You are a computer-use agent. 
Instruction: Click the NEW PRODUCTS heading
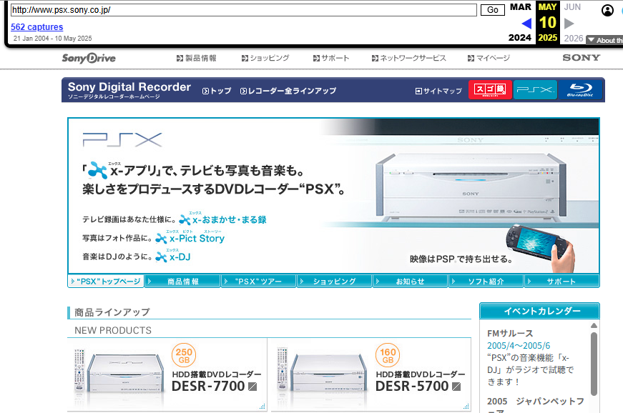click(113, 331)
